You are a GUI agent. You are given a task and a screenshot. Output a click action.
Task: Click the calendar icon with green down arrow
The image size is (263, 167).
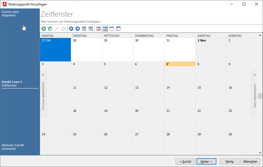point(84,29)
